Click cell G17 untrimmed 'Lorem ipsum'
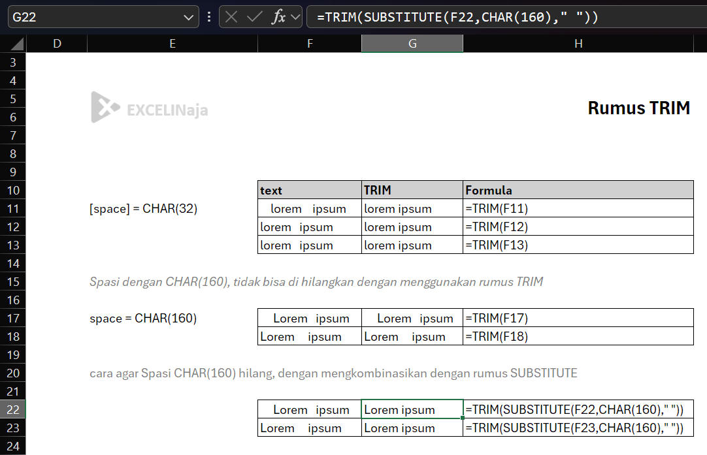 pos(412,318)
